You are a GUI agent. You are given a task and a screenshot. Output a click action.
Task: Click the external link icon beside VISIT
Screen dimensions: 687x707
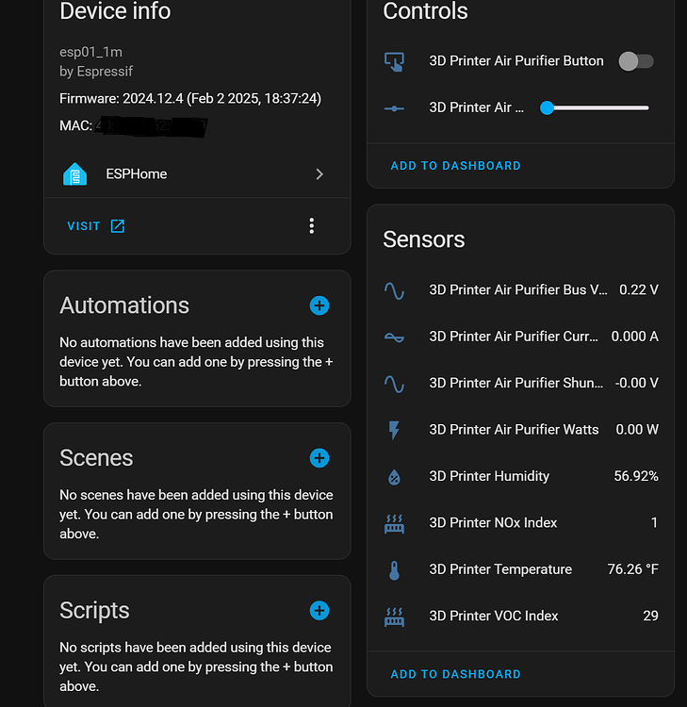point(118,226)
